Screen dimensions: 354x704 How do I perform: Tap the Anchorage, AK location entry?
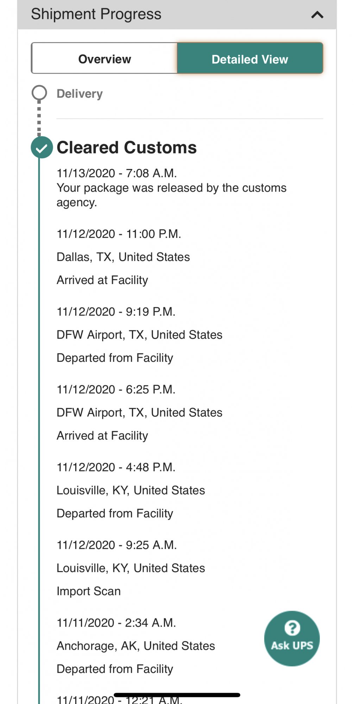tap(136, 646)
